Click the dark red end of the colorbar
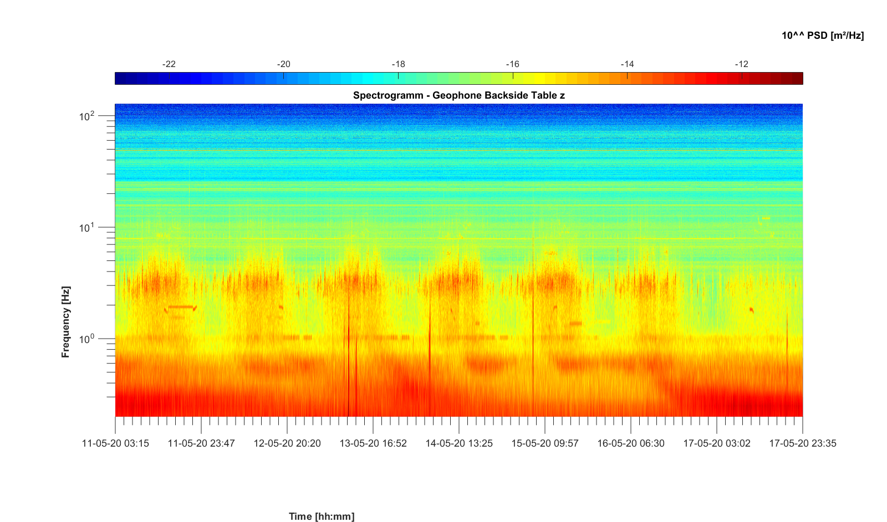887x522 pixels. [x=797, y=79]
